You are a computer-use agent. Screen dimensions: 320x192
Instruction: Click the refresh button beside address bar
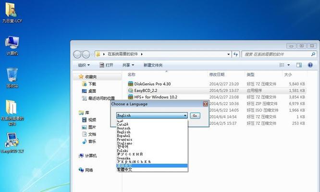236,54
